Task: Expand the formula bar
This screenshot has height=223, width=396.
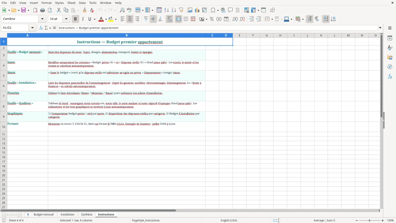Action: click(x=380, y=28)
